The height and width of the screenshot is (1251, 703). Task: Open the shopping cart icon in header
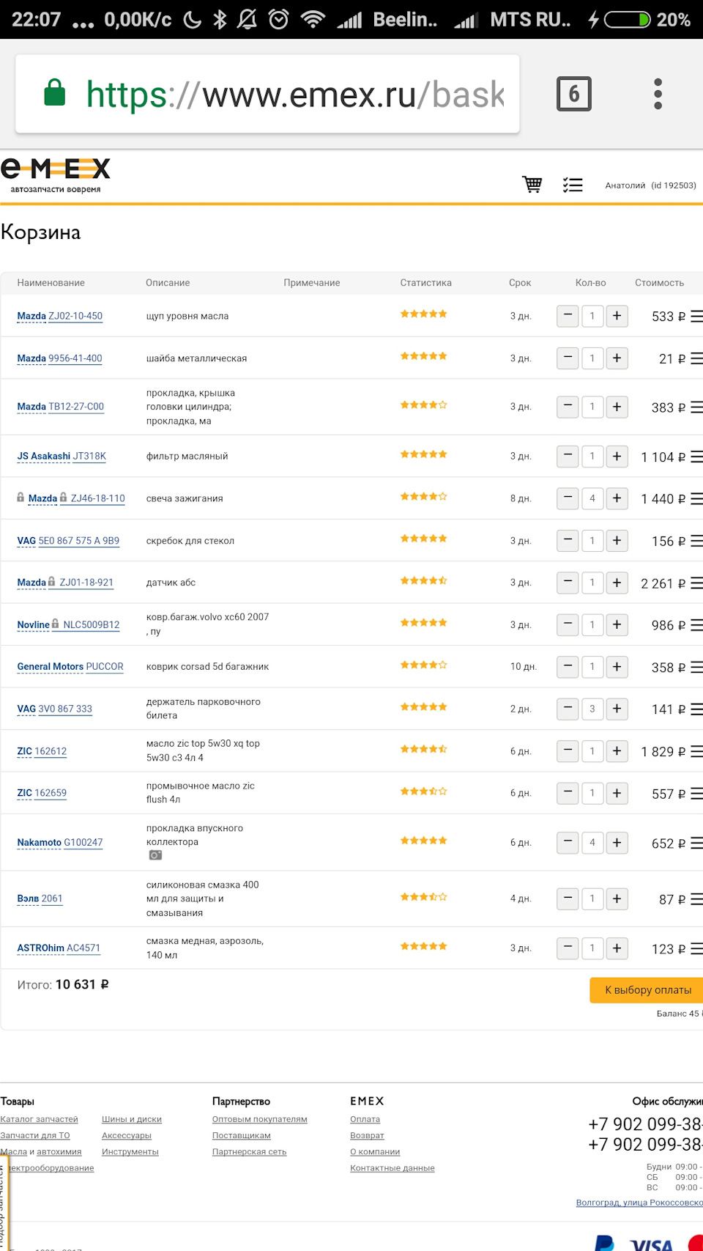coord(532,185)
